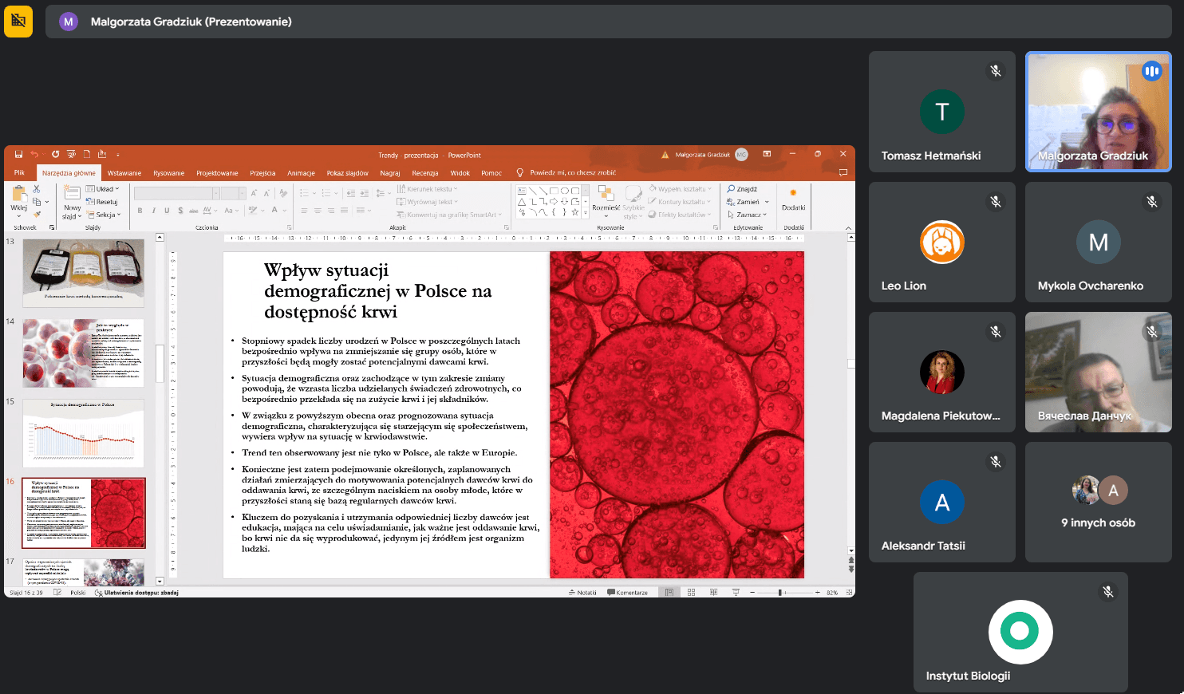
Task: Open the 9 innych osób tile
Action: pyautogui.click(x=1099, y=503)
